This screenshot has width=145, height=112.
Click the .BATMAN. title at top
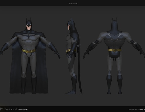point(73,4)
